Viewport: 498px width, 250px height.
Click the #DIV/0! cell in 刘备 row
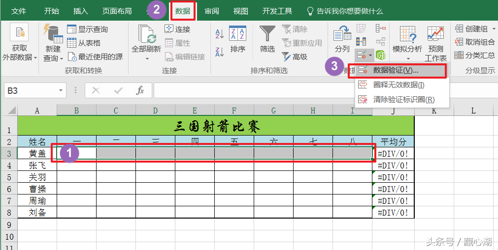coord(393,212)
